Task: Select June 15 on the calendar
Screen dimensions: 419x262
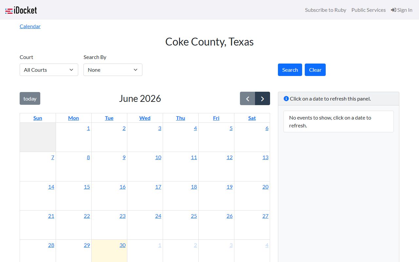Action: (x=87, y=187)
